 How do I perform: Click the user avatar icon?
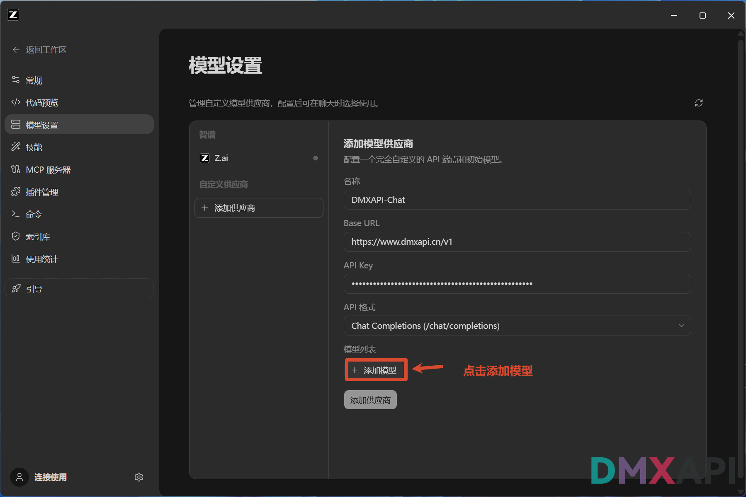19,477
